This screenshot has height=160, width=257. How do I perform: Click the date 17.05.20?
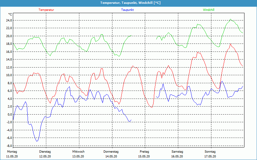(210, 156)
